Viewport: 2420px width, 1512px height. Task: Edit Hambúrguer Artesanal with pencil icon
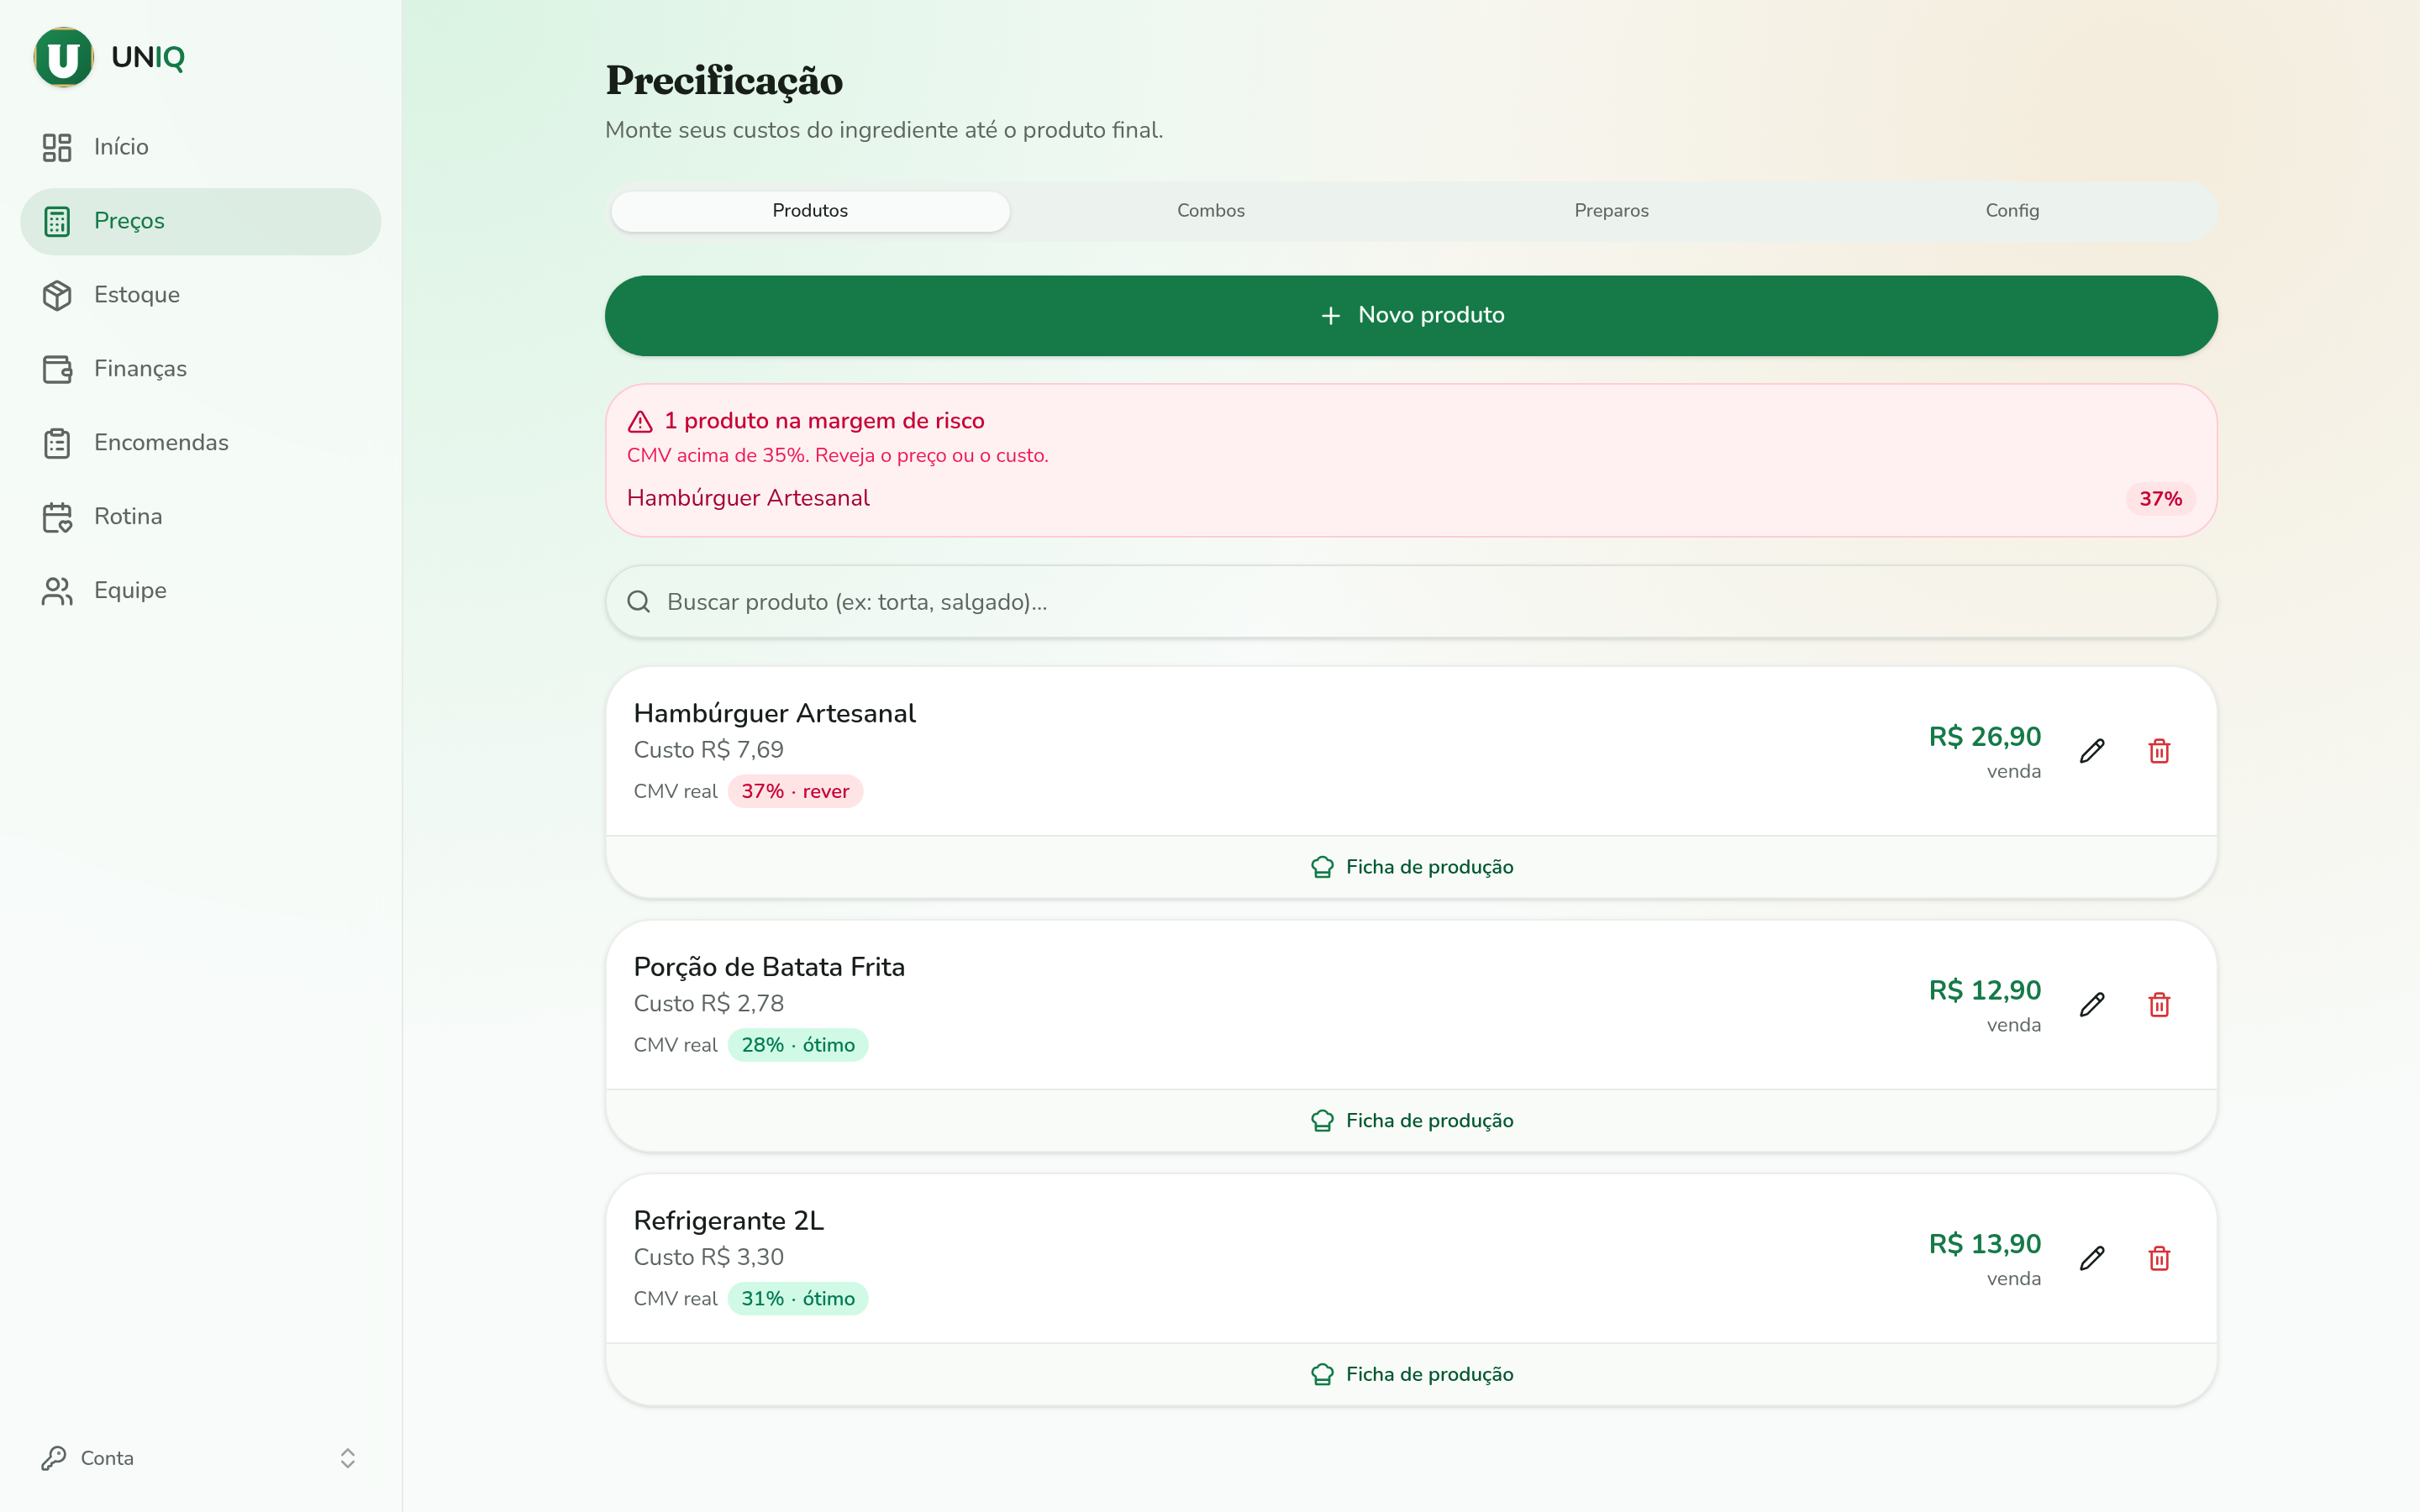[2092, 751]
